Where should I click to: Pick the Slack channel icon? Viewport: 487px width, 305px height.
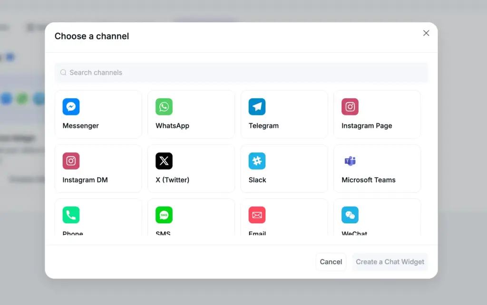tap(257, 161)
